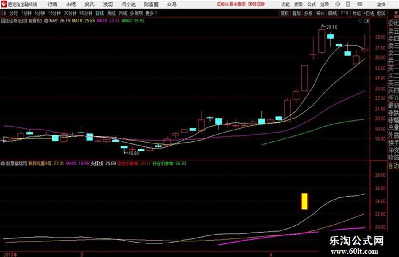Open the mail envelope icon

pyautogui.click(x=360, y=4)
